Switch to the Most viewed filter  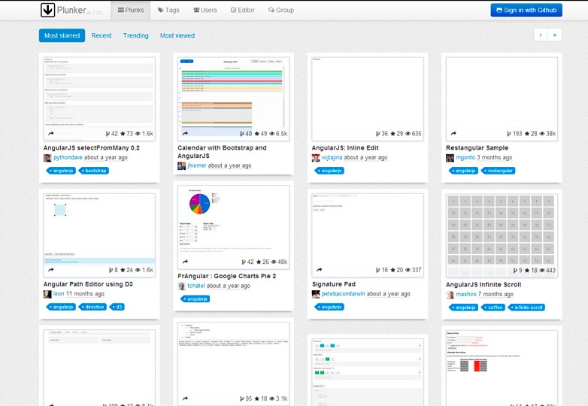pos(177,35)
